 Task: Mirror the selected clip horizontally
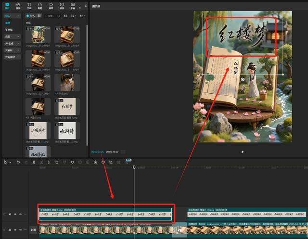tap(95, 162)
